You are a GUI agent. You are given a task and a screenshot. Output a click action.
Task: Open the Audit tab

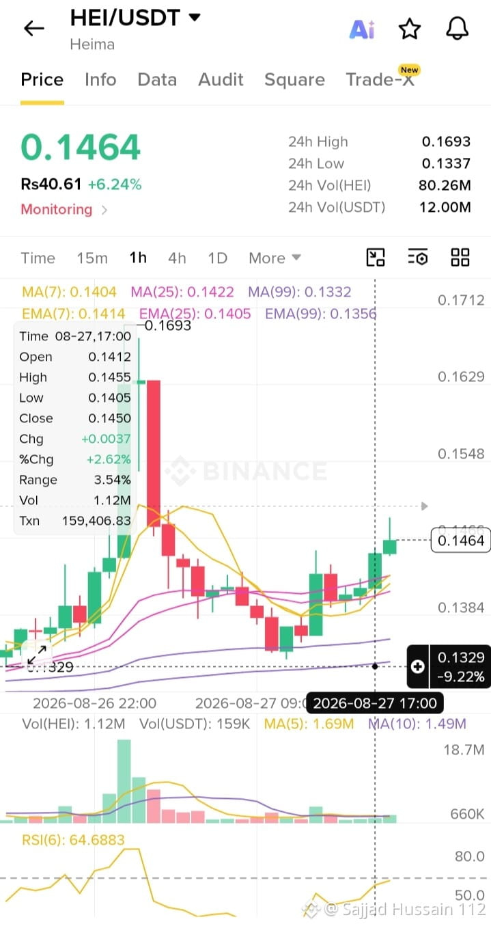221,80
